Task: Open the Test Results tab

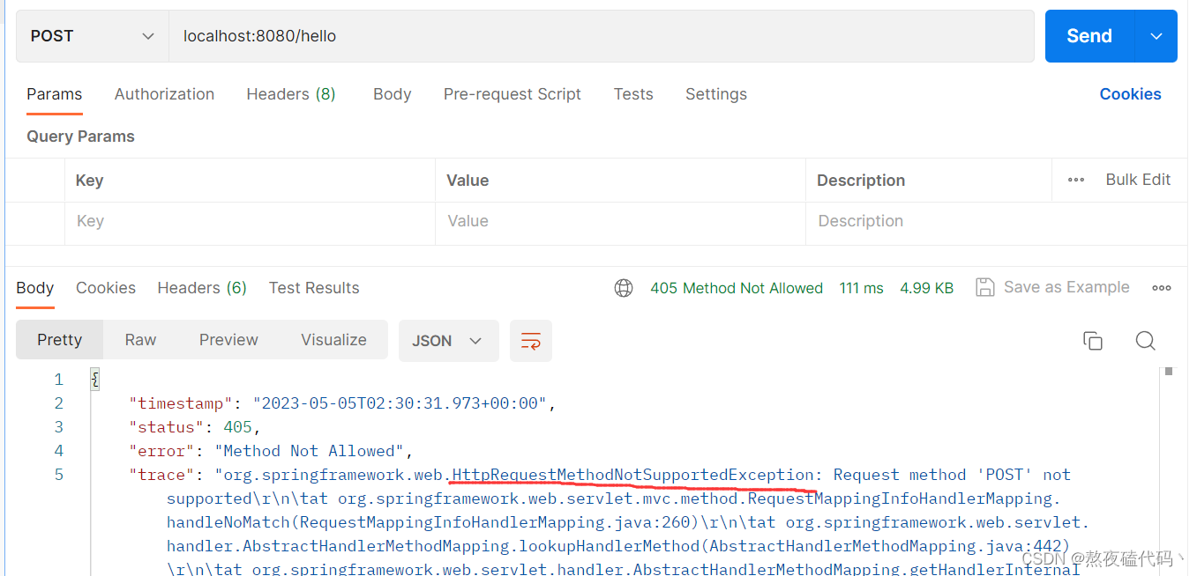Action: pos(314,288)
